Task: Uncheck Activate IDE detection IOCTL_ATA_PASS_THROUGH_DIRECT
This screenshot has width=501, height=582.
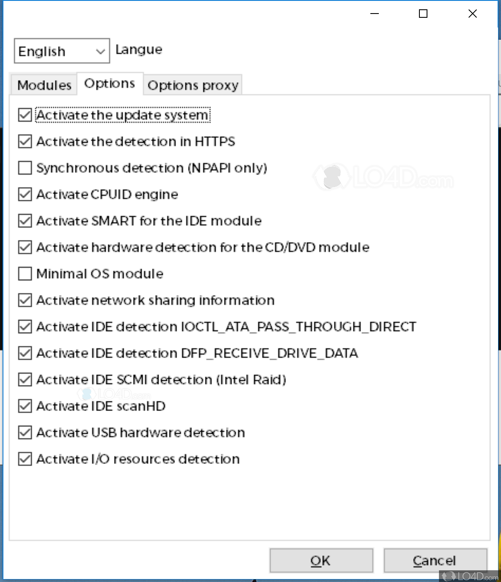Action: (x=25, y=326)
